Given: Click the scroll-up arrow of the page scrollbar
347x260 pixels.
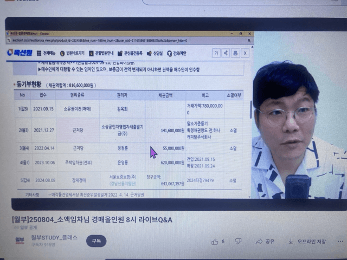Looking at the screenshot, I should click(252, 47).
